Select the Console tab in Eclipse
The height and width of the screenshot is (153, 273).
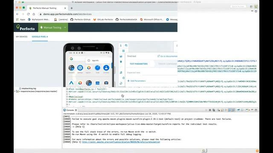pyautogui.click(x=70, y=110)
